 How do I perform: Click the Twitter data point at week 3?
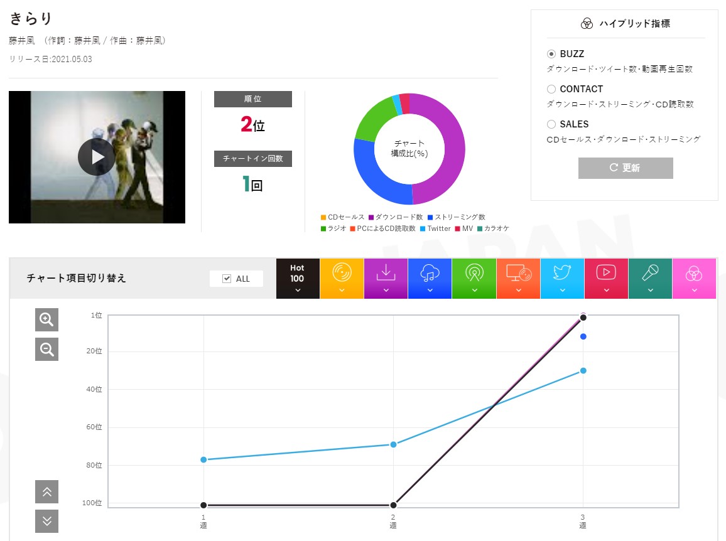(x=583, y=370)
